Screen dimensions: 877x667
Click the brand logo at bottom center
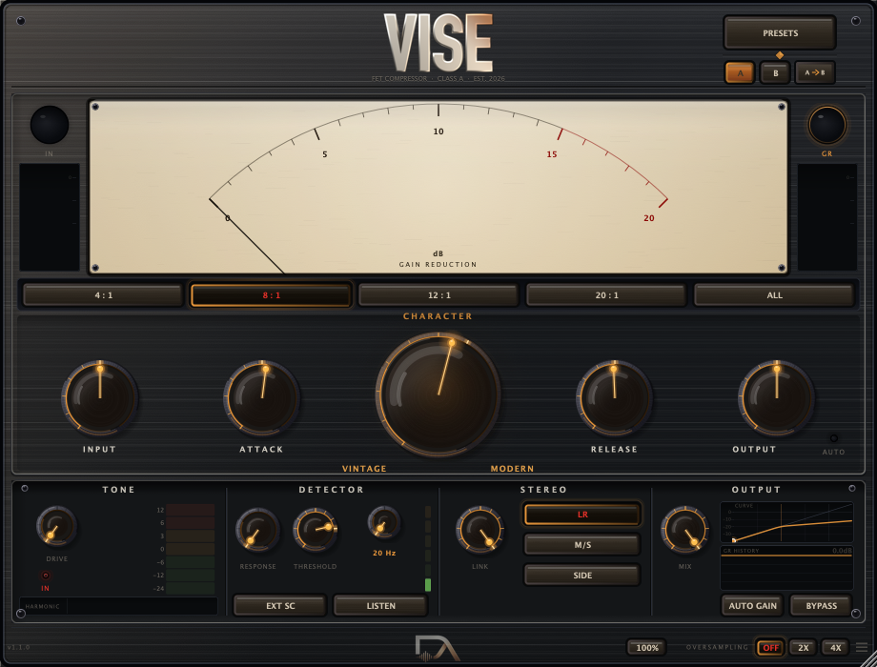click(437, 649)
